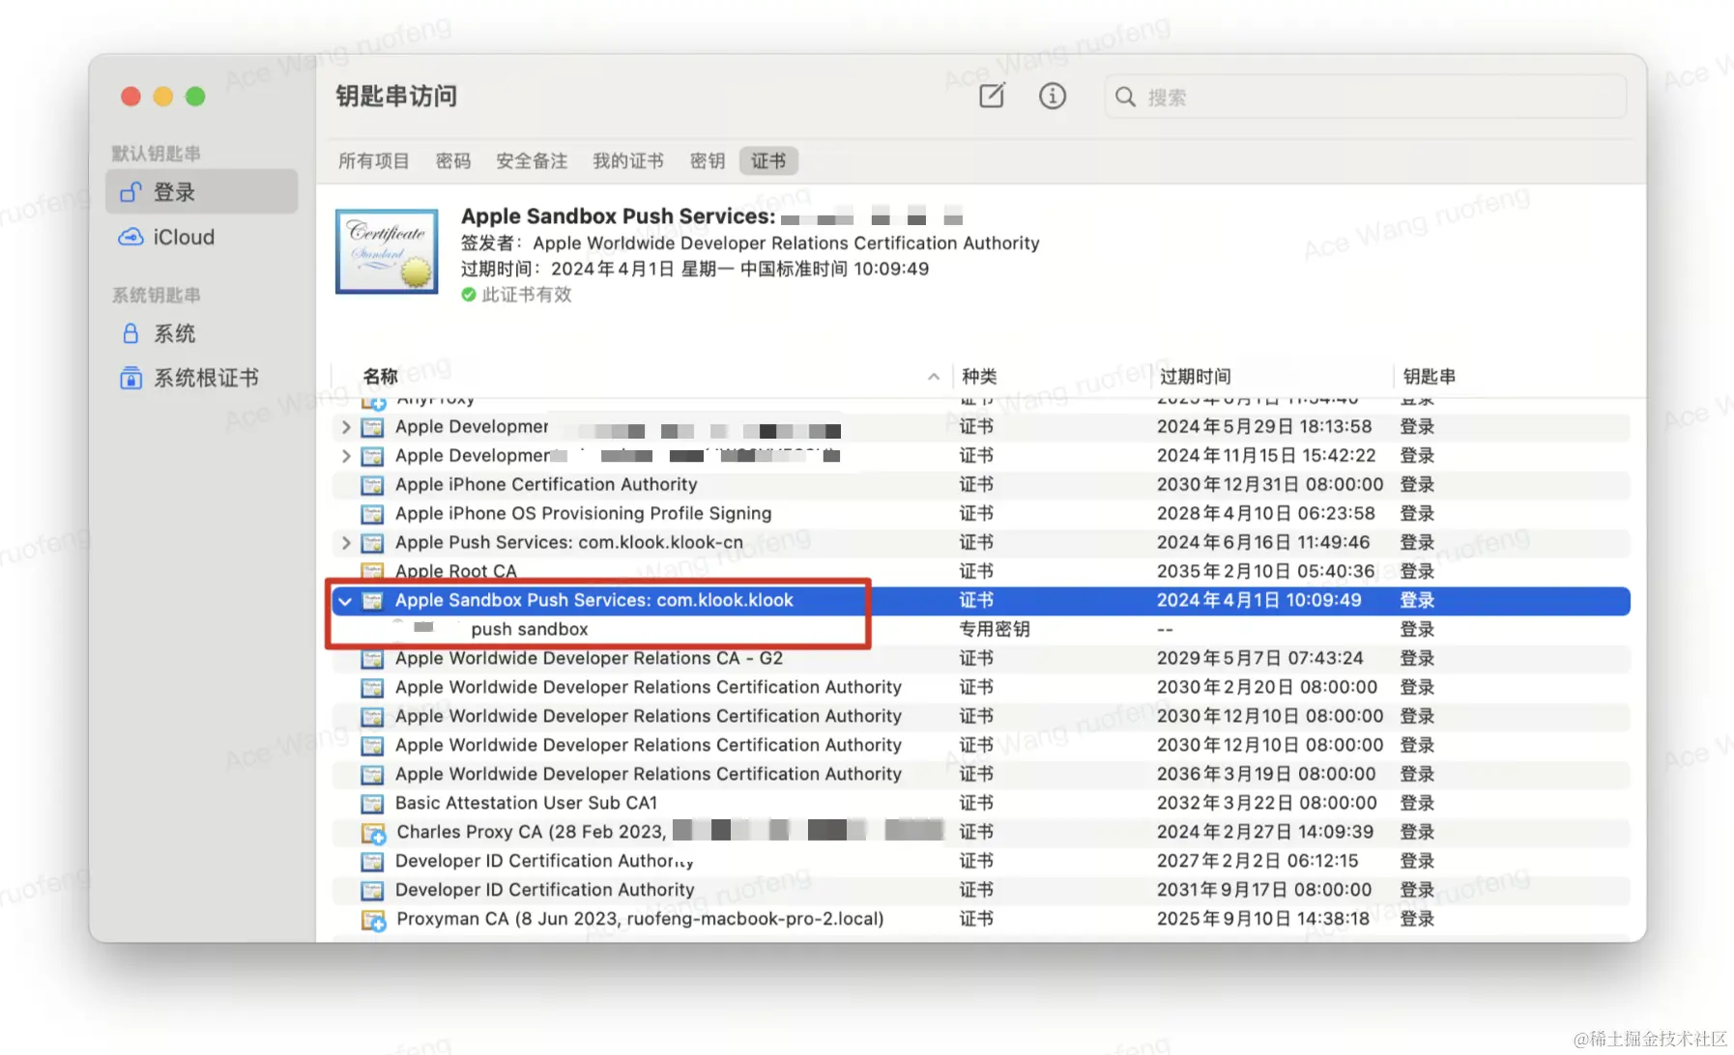
Task: Select Apple iPhone Certification Authority row
Action: 981,485
